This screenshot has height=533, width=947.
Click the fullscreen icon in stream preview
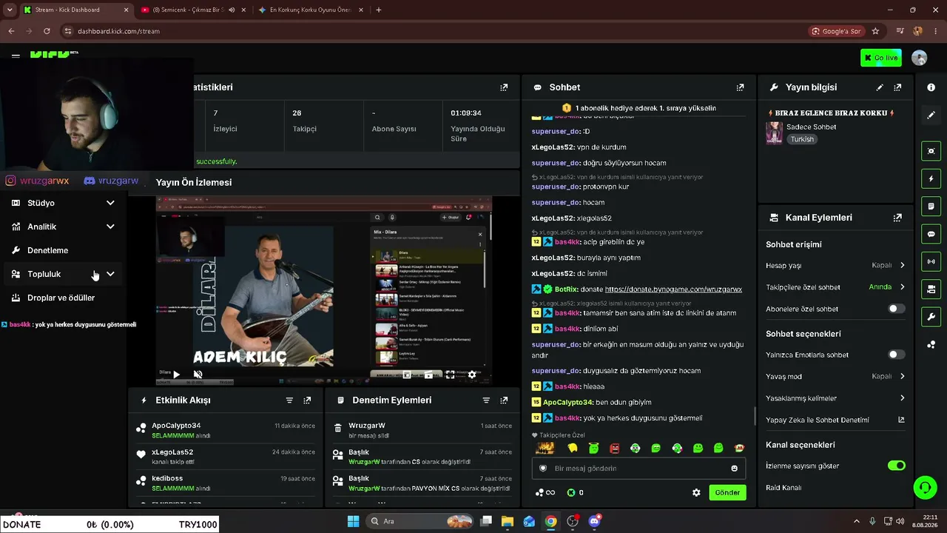tap(450, 375)
